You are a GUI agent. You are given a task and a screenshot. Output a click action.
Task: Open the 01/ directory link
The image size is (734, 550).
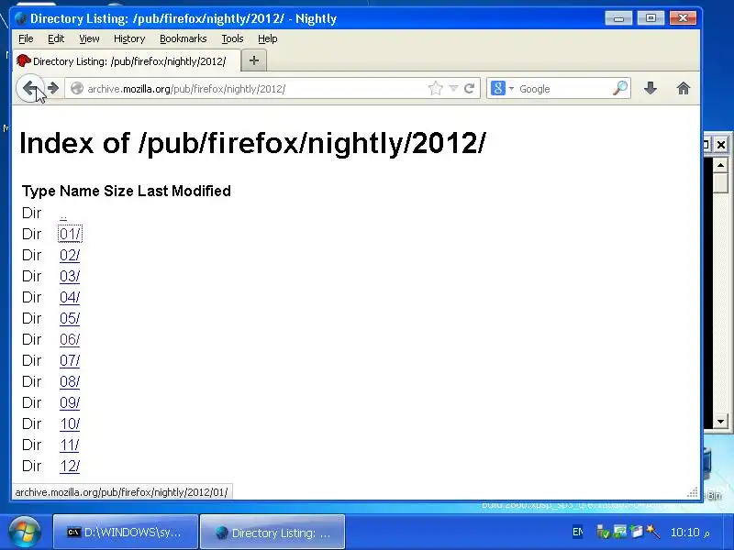[70, 234]
